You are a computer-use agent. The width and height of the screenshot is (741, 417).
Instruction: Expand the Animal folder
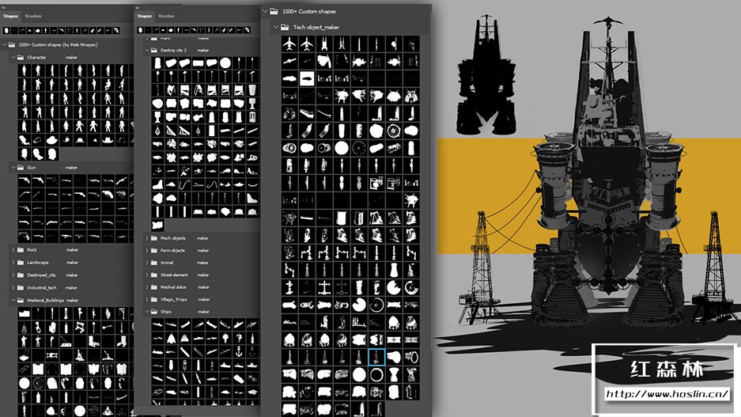coord(147,263)
